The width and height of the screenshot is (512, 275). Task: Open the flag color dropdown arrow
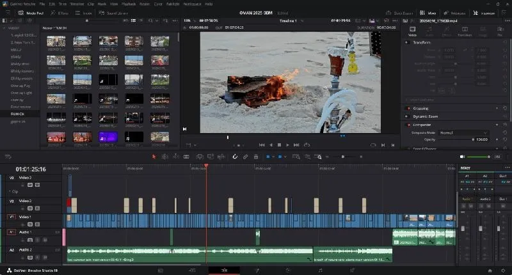(273, 157)
